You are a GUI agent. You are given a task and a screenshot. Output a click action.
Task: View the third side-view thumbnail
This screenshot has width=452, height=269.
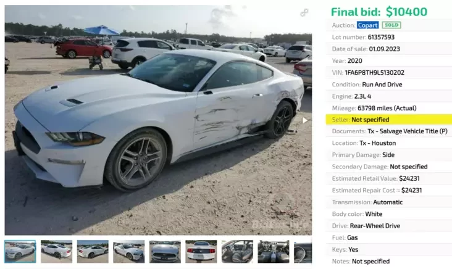tap(93, 252)
